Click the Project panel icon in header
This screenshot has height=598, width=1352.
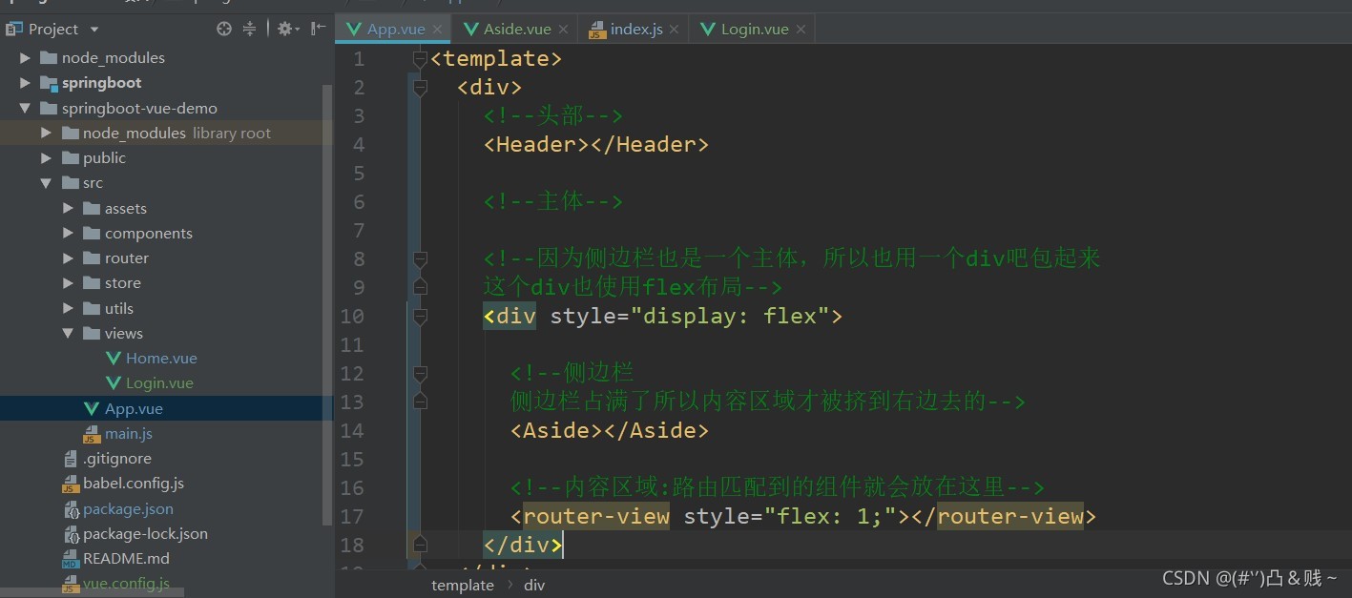tap(14, 29)
